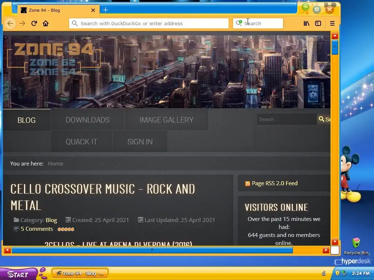Click the security shield tray icon
The width and height of the screenshot is (374, 280).
click(337, 273)
